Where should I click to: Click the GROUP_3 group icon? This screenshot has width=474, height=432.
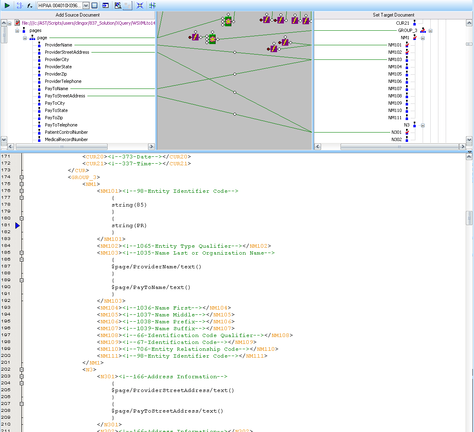[423, 30]
